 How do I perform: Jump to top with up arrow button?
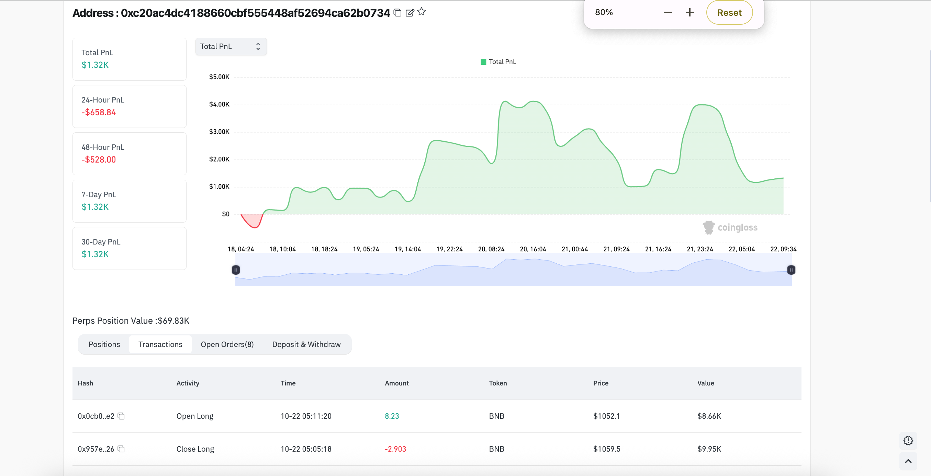(908, 461)
